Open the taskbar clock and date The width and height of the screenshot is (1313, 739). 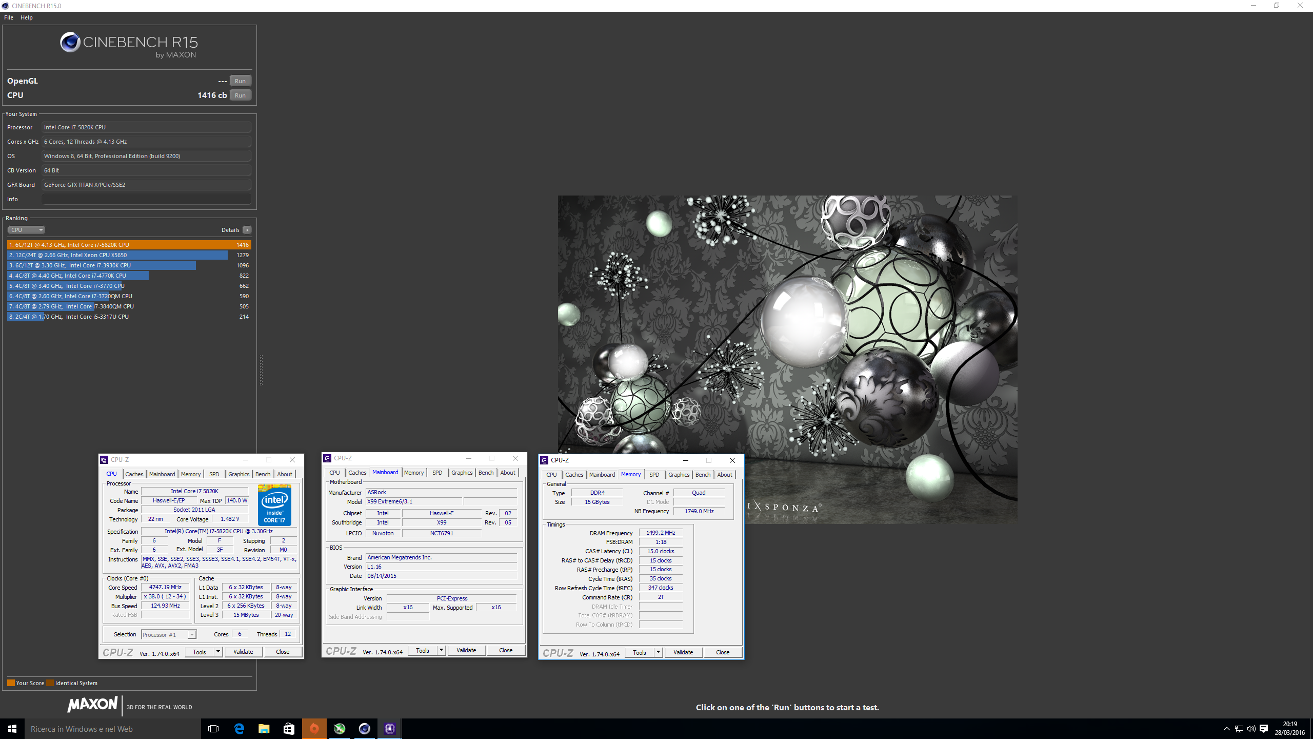[1290, 729]
